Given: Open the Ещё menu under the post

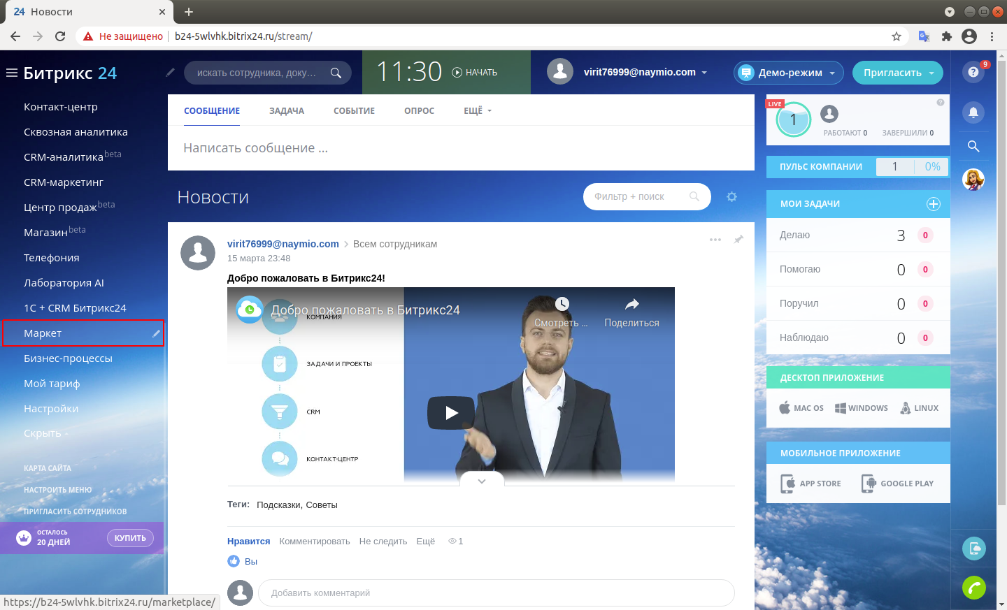Looking at the screenshot, I should point(426,542).
